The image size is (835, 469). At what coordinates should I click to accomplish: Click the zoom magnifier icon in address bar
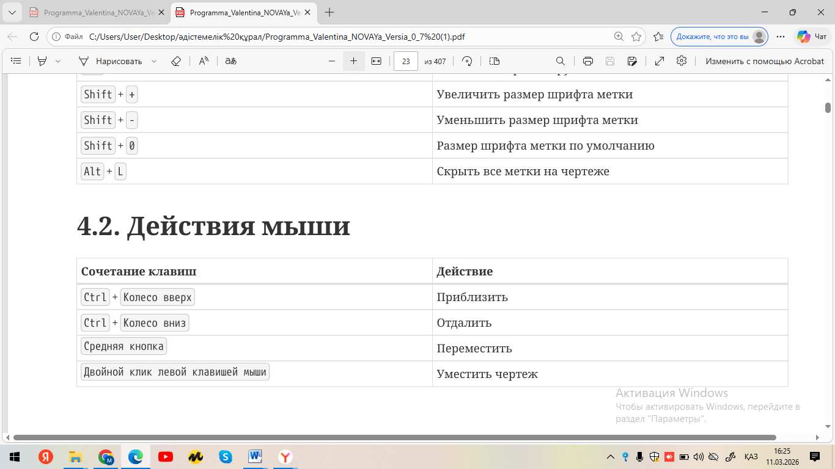(x=619, y=37)
